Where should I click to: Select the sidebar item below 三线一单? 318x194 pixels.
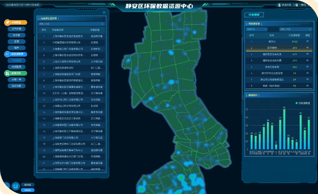(x=16, y=86)
